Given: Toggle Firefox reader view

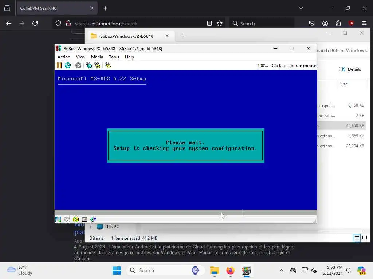Looking at the screenshot, I should click(209, 23).
